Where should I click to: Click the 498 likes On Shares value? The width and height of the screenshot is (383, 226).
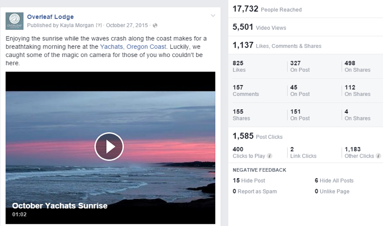tap(357, 66)
